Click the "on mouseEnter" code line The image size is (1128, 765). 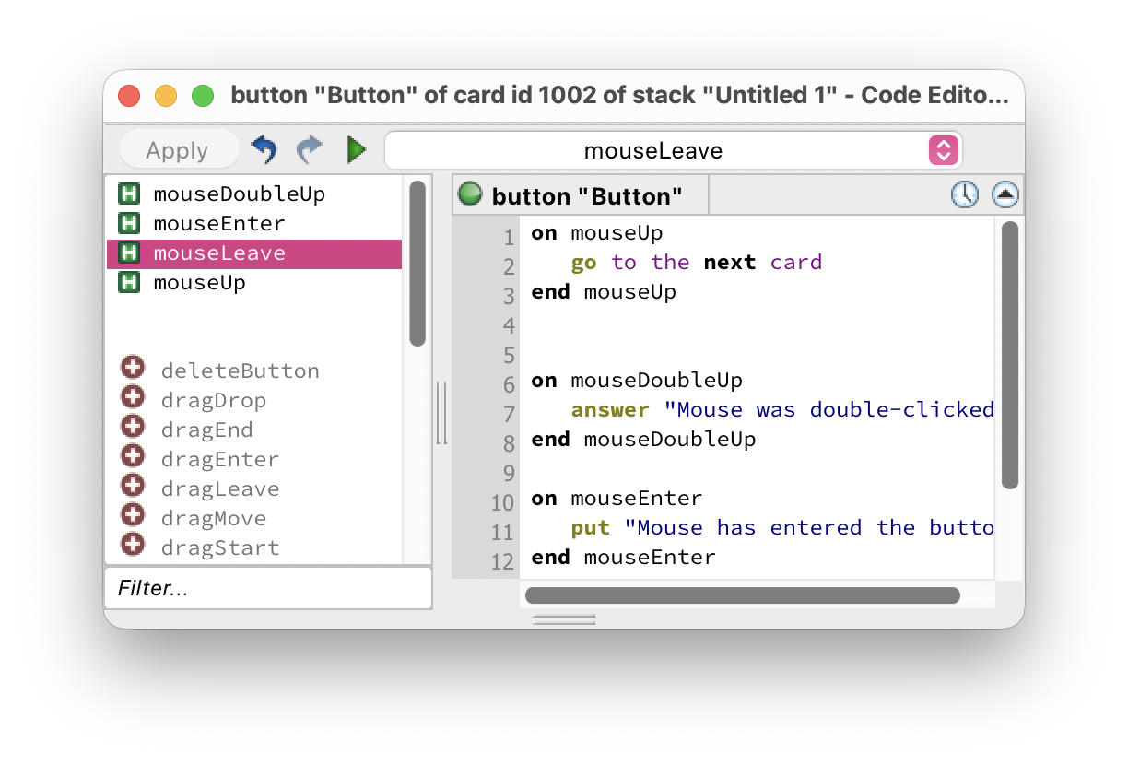tap(617, 499)
